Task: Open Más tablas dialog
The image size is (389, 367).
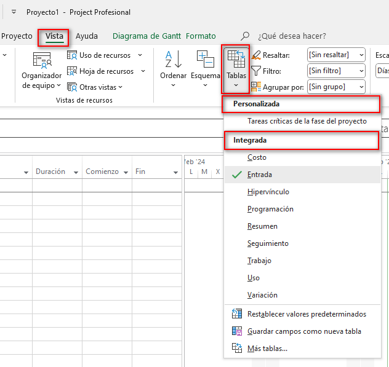Action: click(x=267, y=349)
